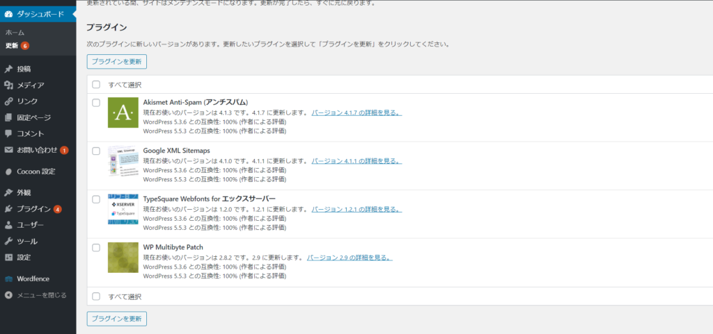This screenshot has height=334, width=713.
Task: Click the お問い合わせ envelope icon
Action: (x=8, y=150)
